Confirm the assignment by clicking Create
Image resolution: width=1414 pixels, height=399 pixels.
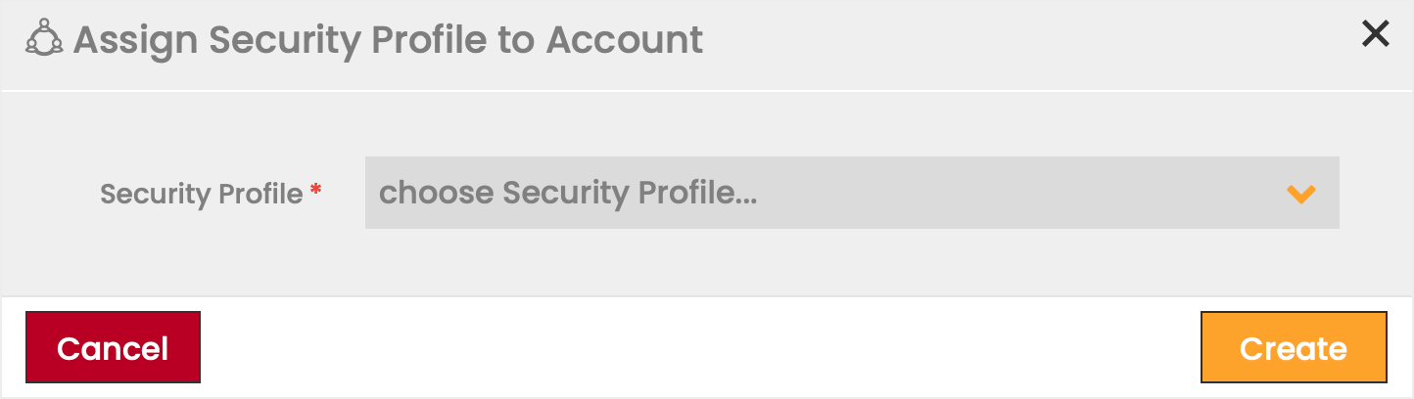pyautogui.click(x=1293, y=347)
